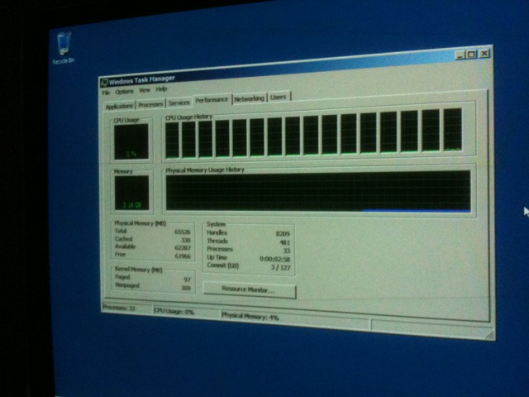Open the Options menu
This screenshot has height=397, width=529.
(x=124, y=92)
